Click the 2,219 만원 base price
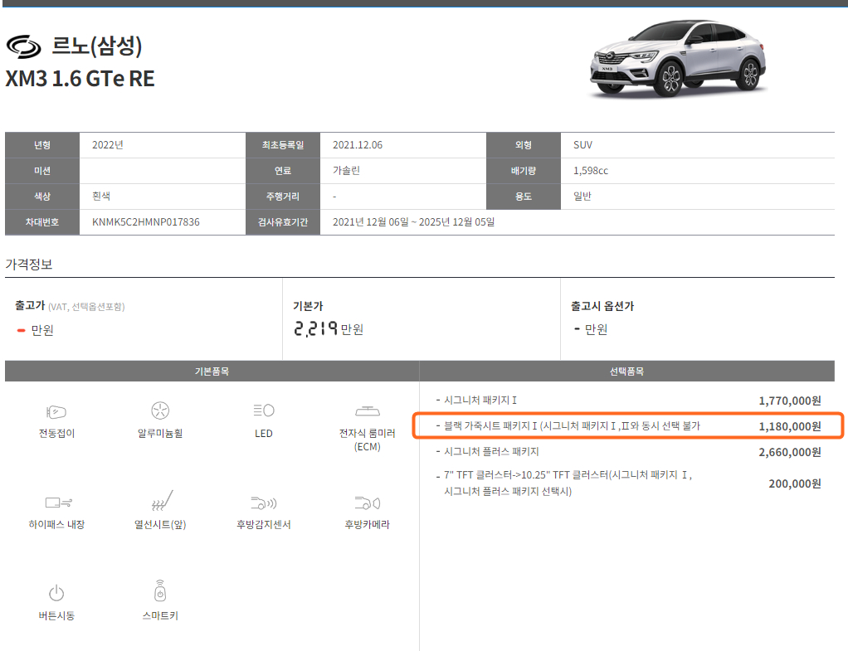The image size is (848, 651). [x=329, y=328]
